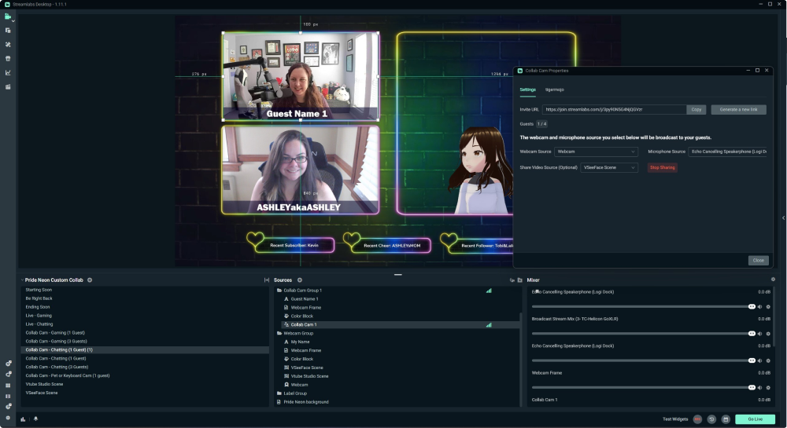Open the Microphone Source dropdown
Viewport: 787px width, 428px height.
pos(727,152)
